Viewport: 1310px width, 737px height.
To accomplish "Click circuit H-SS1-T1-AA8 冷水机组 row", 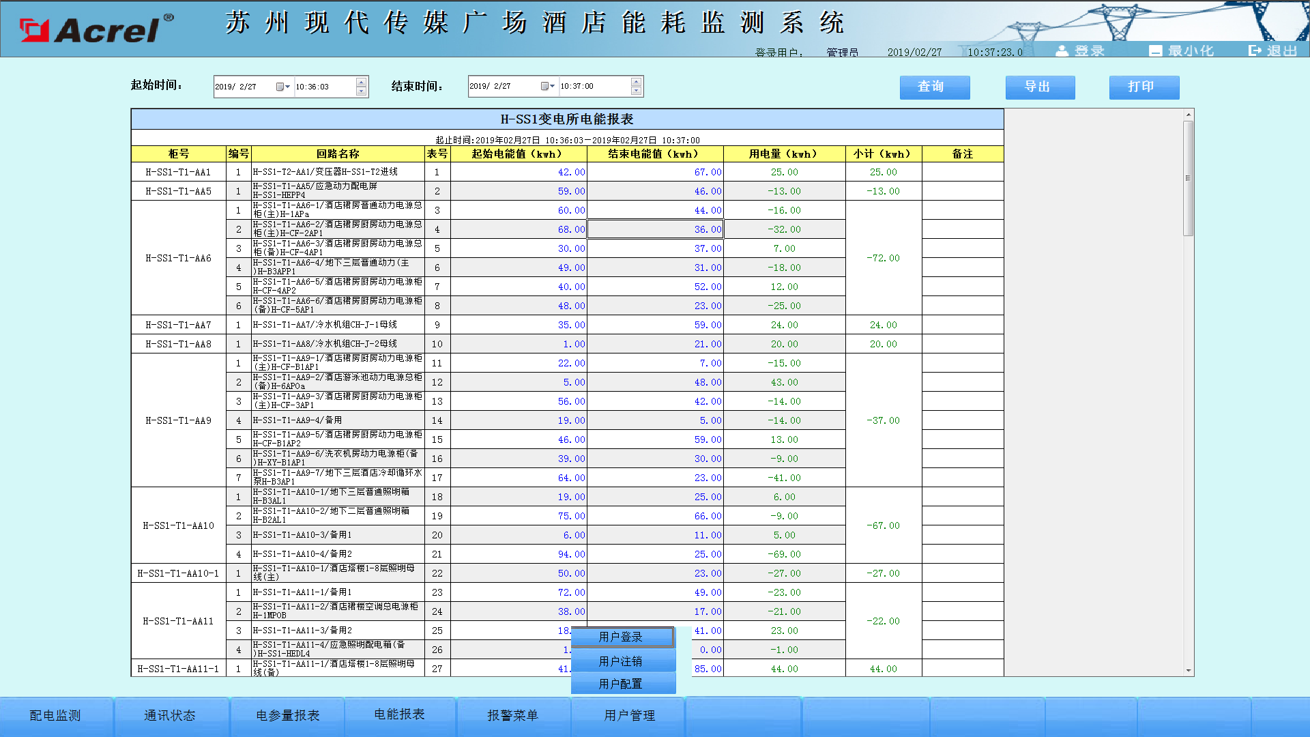I will (338, 344).
